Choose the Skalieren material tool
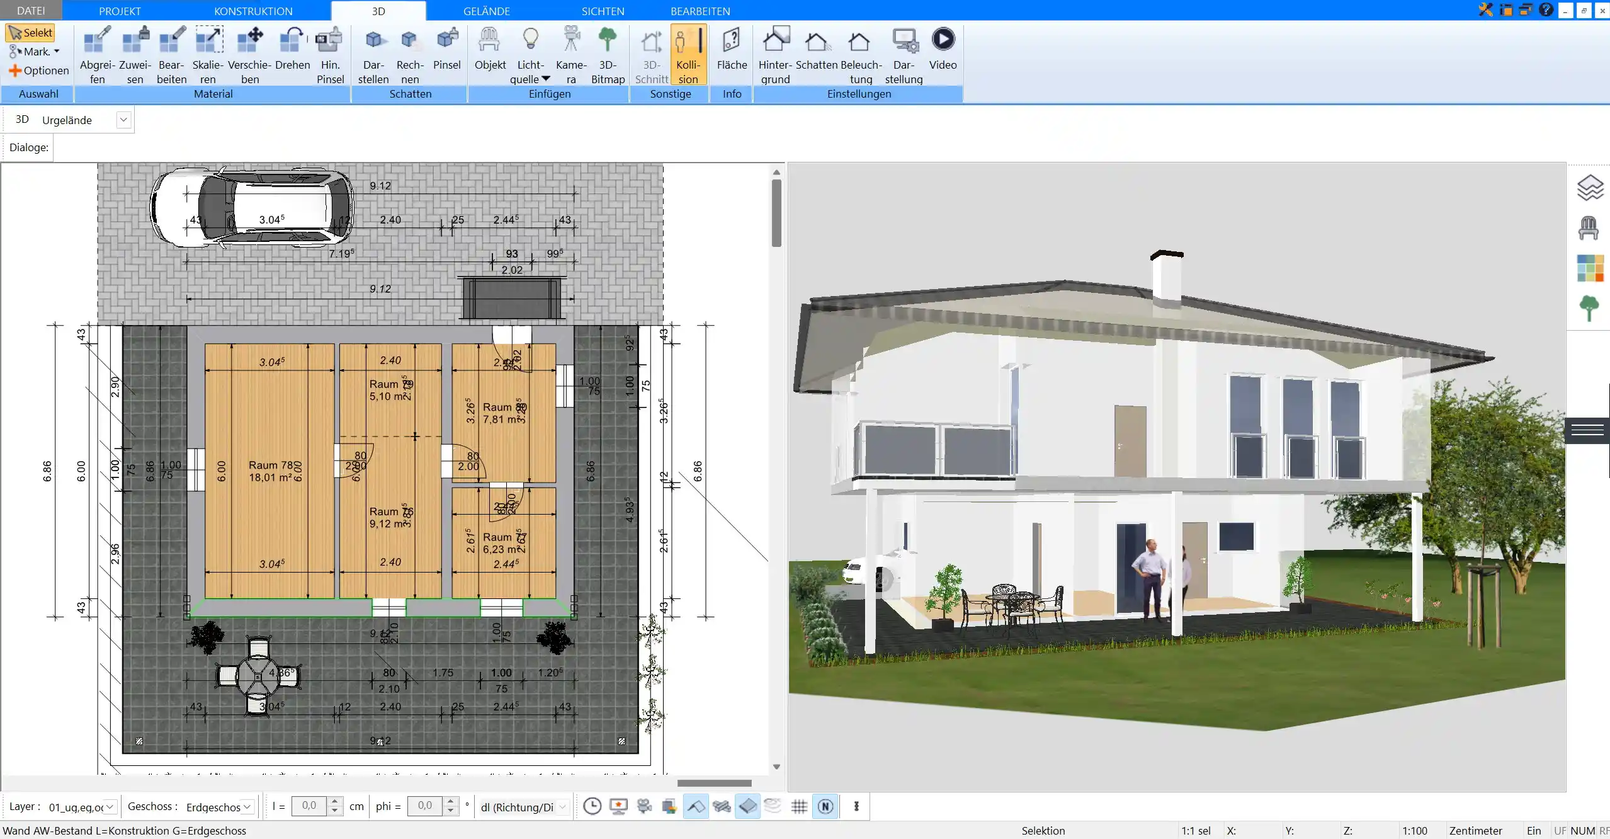Screen dimensions: 1610x839 coord(208,55)
